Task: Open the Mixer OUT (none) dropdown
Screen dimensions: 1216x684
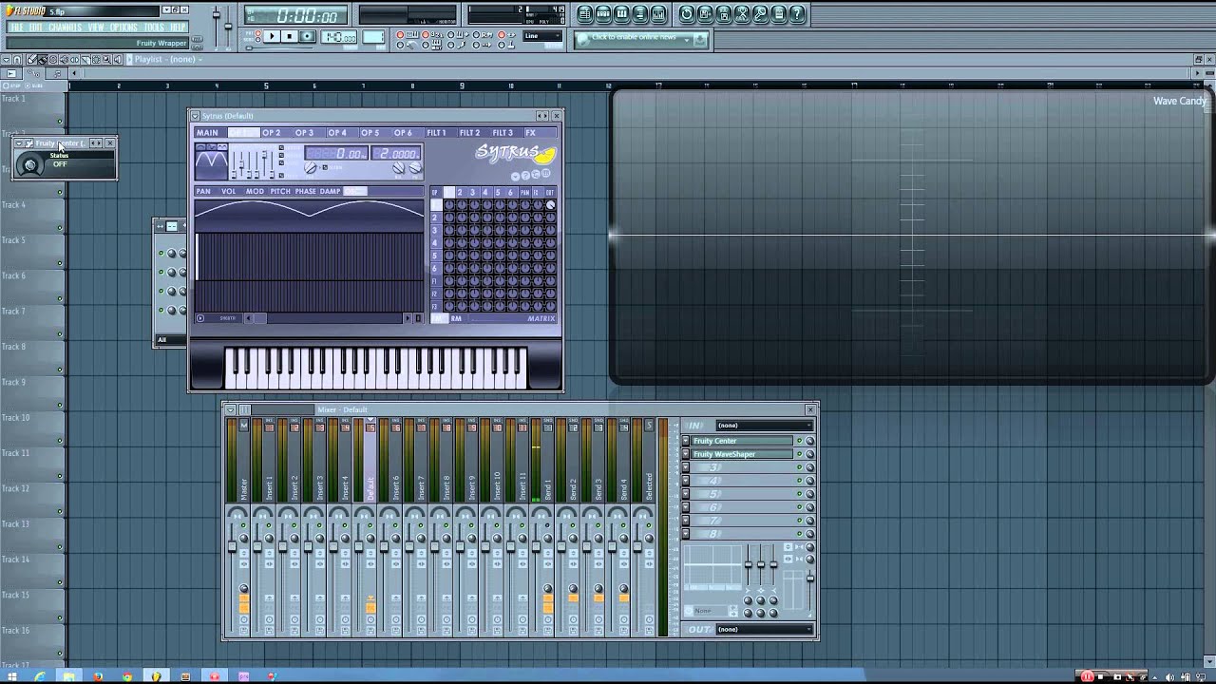Action: [x=765, y=629]
